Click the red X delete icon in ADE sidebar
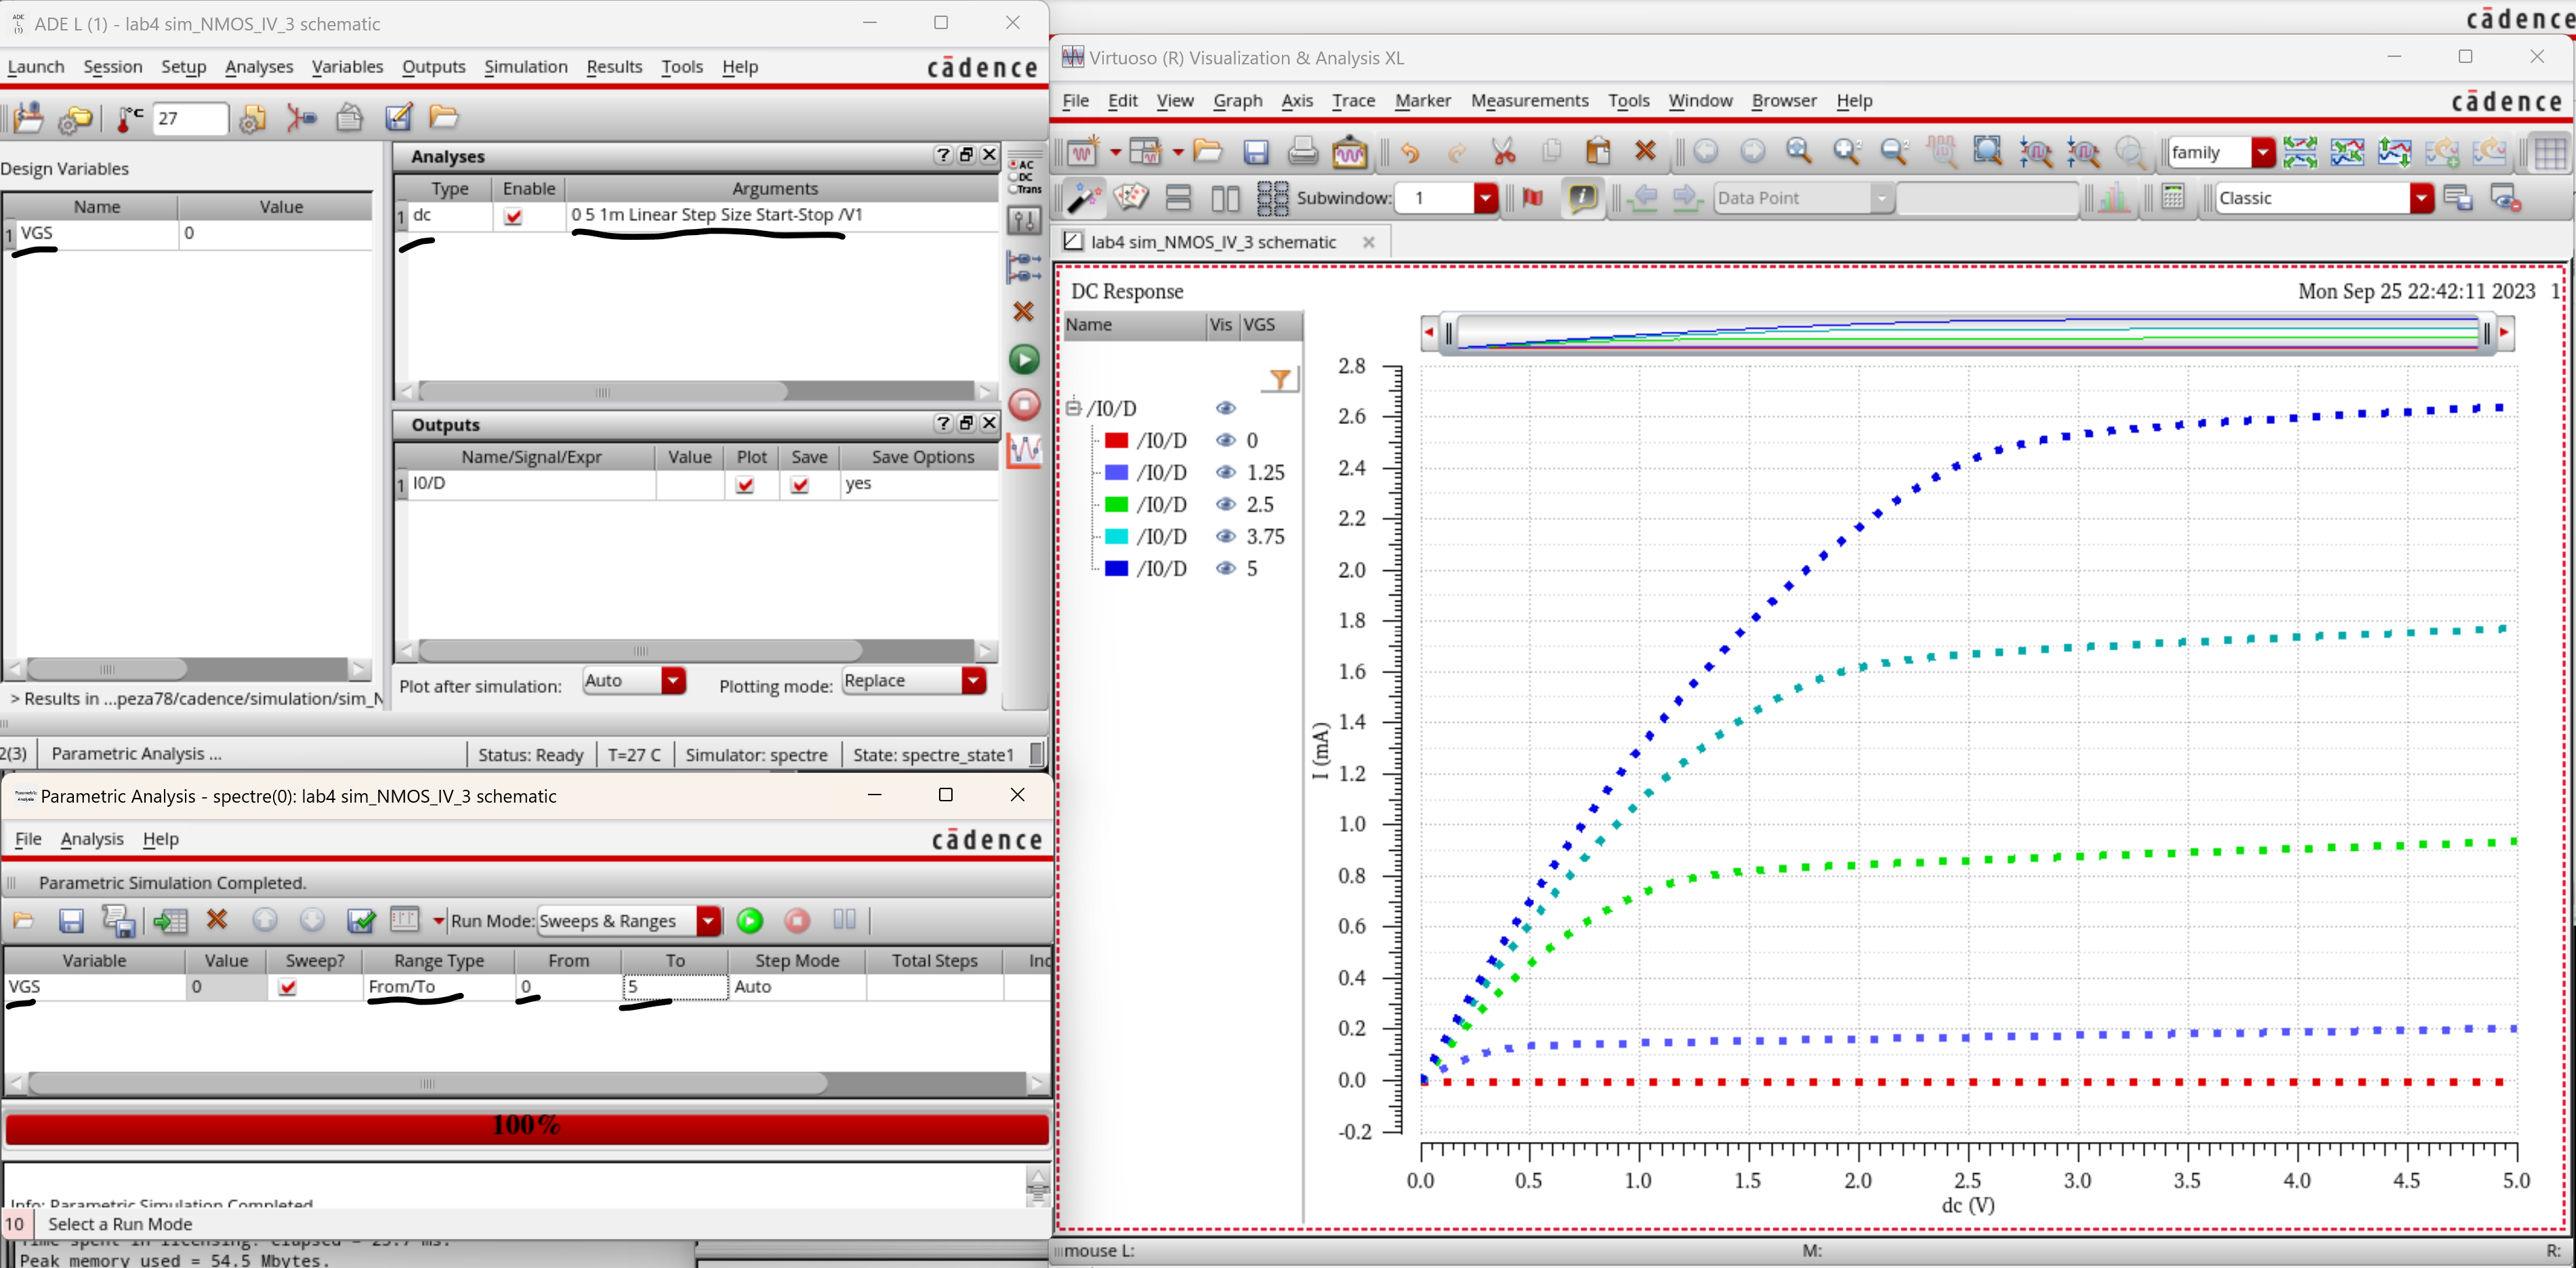Viewport: 2576px width, 1268px height. tap(1023, 312)
